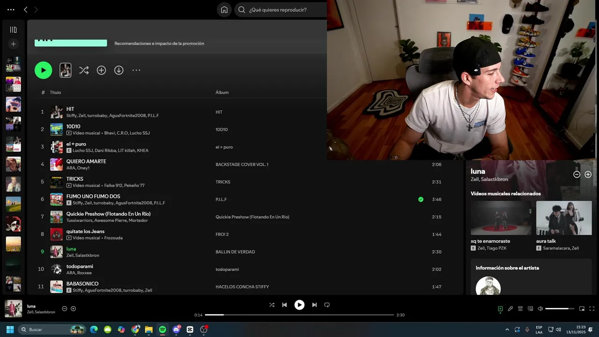
Task: Select the song BABASONICO
Action: point(82,284)
